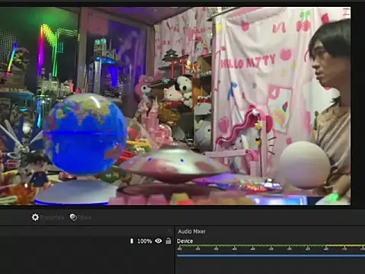Image resolution: width=365 pixels, height=274 pixels.
Task: Click the Filters text button
Action: [84, 218]
